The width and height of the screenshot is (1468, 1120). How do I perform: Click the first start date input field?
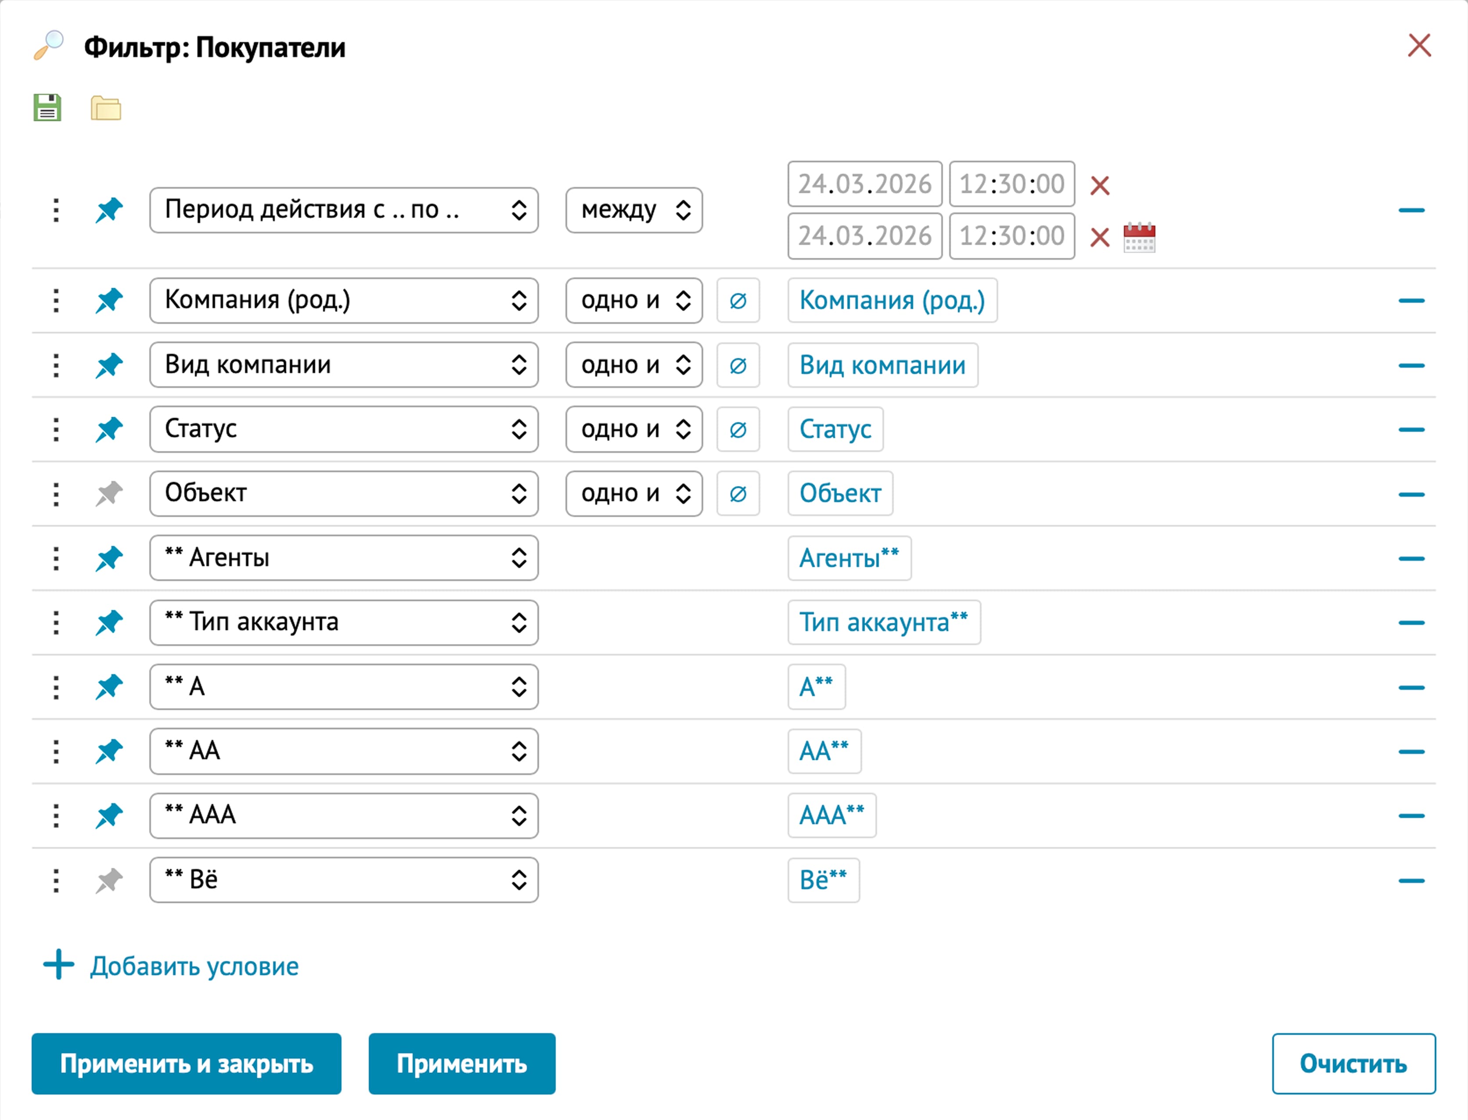[x=864, y=185]
